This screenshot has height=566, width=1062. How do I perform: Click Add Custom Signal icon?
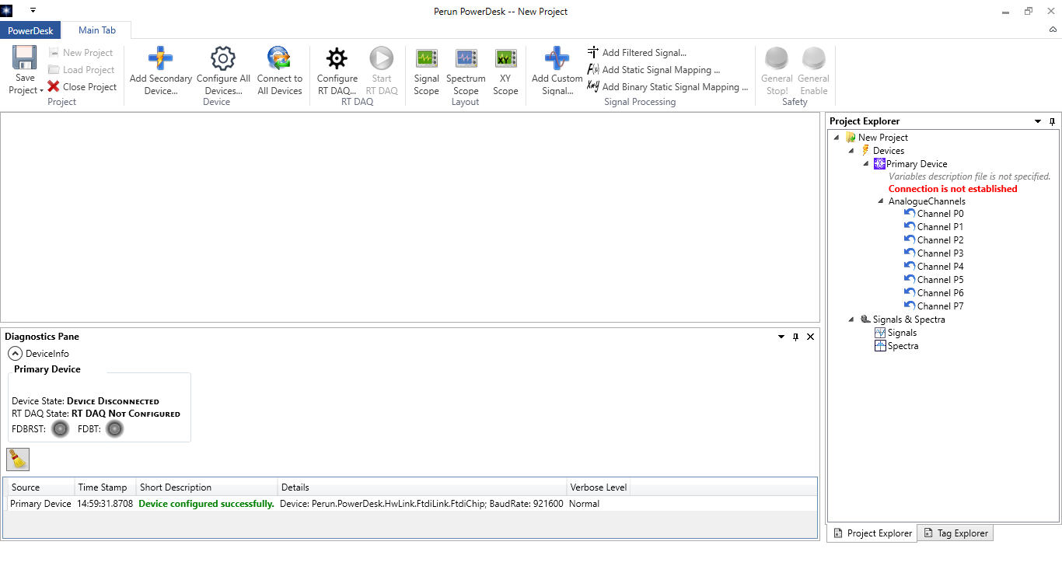click(x=557, y=58)
